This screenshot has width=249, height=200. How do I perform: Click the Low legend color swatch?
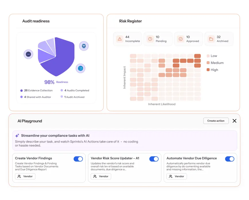click(208, 56)
